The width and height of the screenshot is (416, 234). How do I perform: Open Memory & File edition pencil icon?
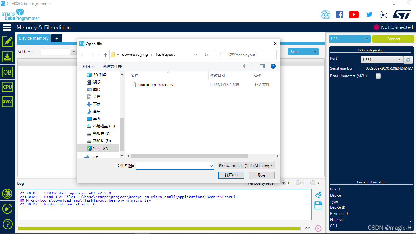(x=7, y=41)
